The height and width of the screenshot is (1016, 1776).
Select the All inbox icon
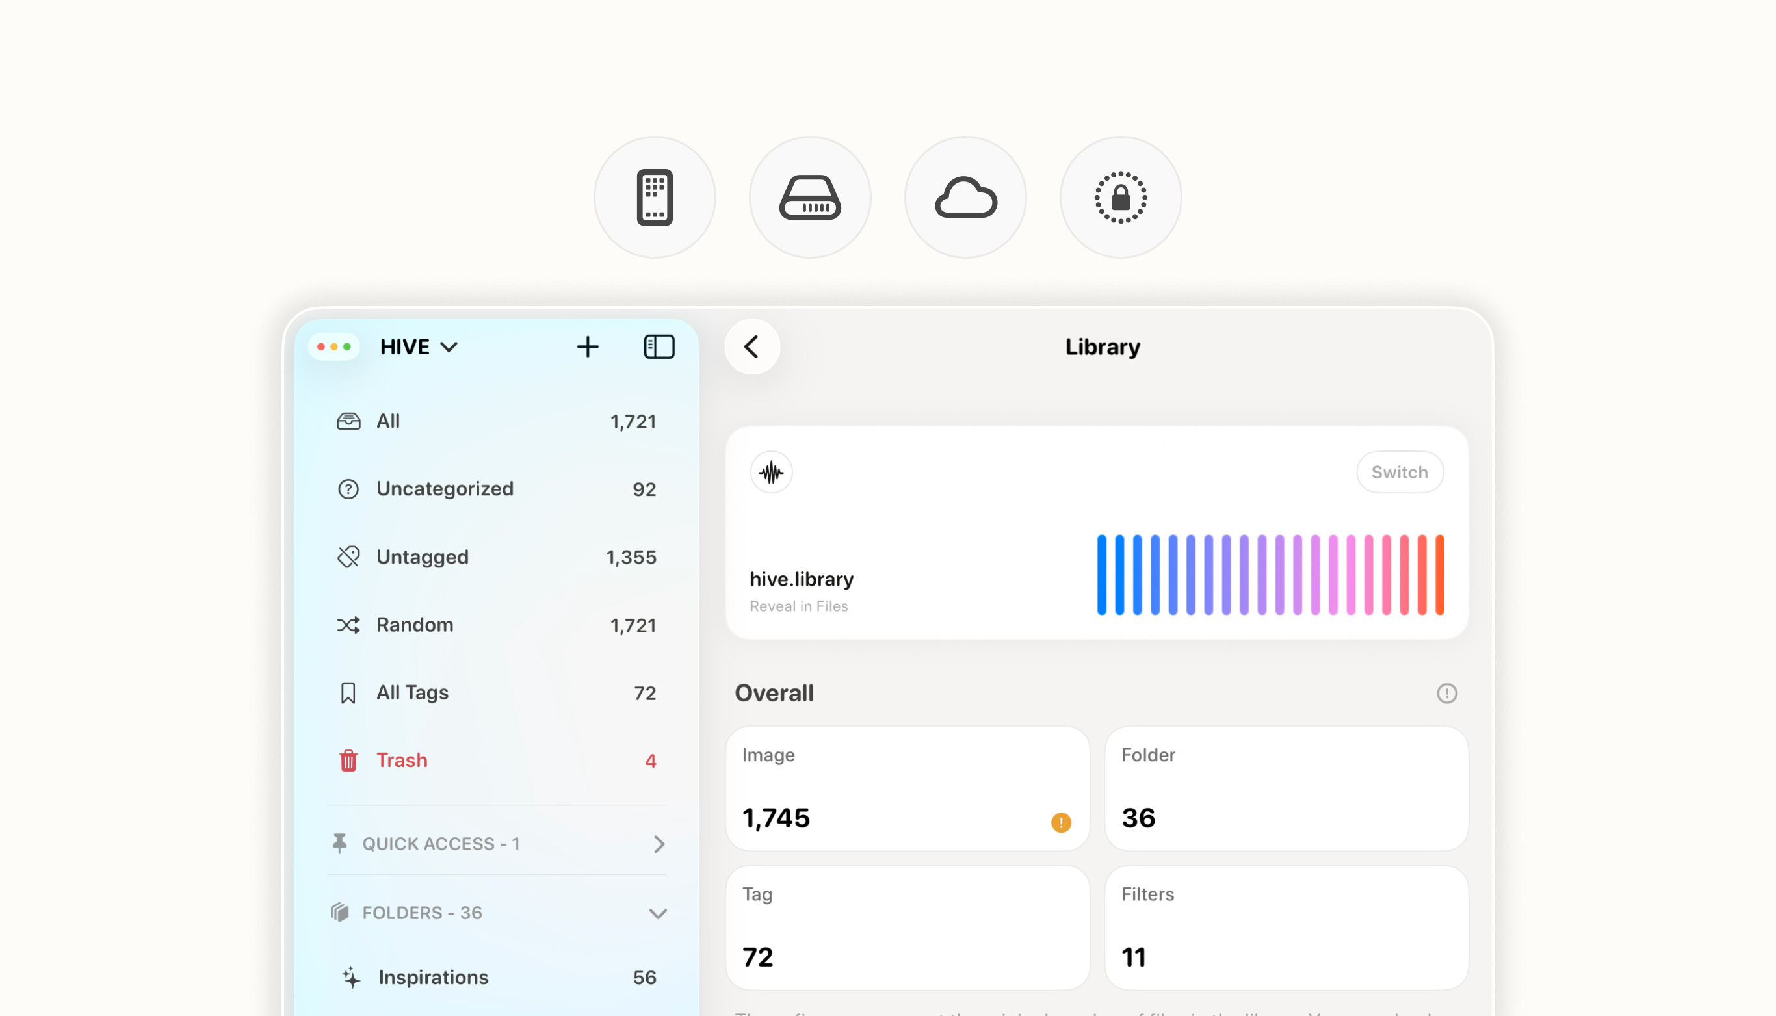[x=348, y=421]
